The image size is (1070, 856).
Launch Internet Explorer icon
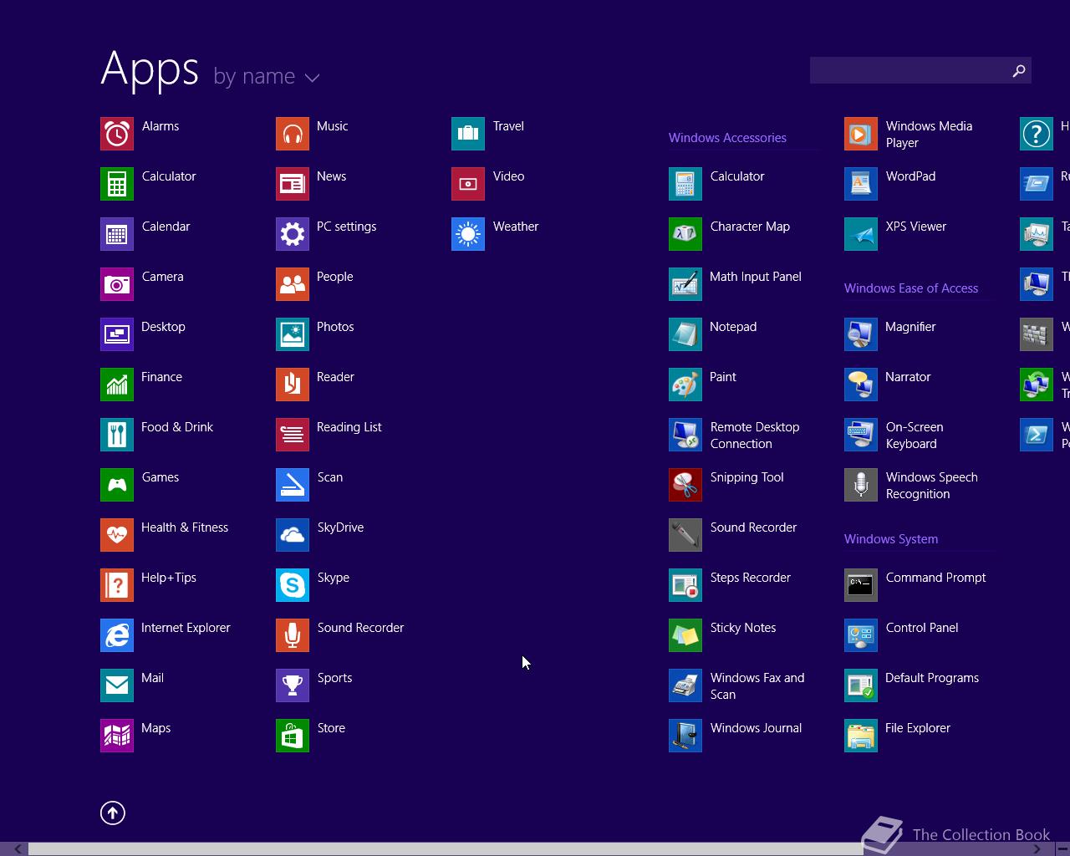(117, 635)
